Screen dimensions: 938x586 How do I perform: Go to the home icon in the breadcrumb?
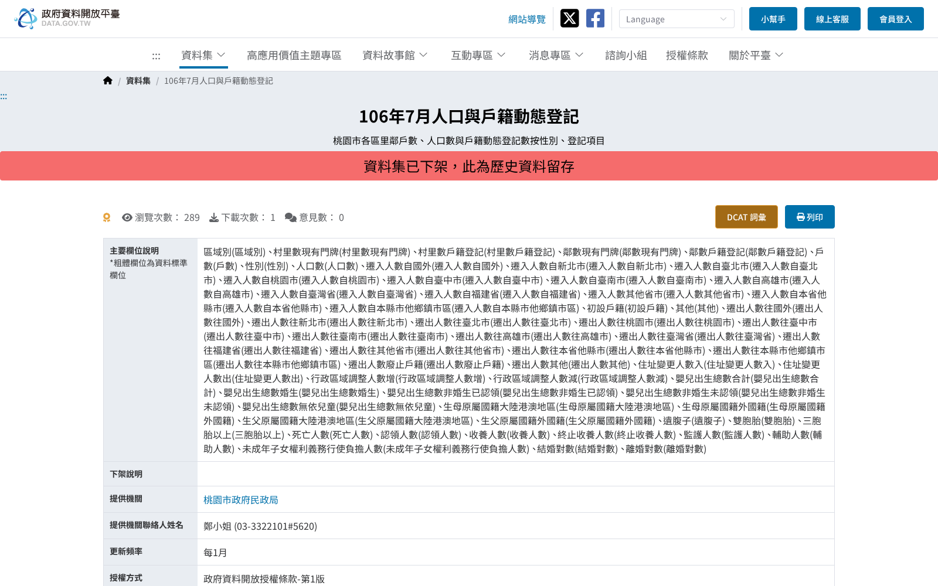tap(107, 81)
